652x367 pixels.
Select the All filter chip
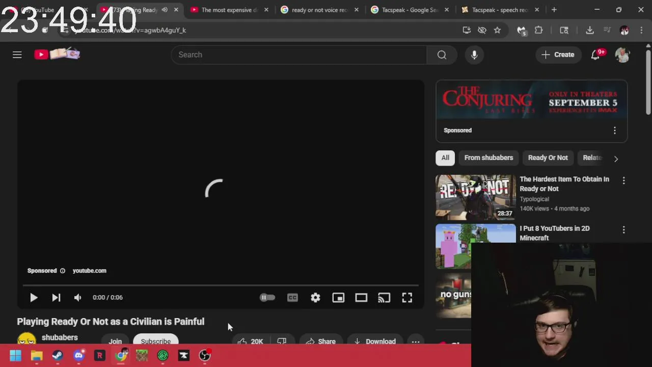tap(445, 158)
